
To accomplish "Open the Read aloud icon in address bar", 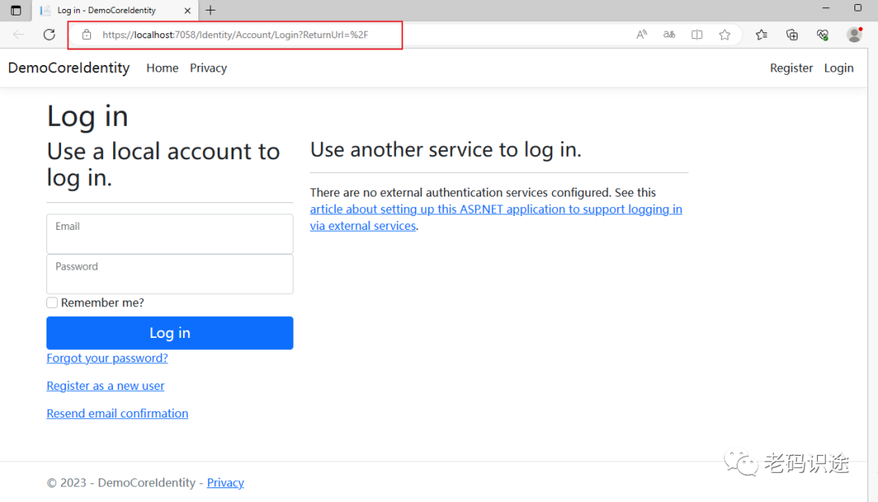I will point(641,35).
